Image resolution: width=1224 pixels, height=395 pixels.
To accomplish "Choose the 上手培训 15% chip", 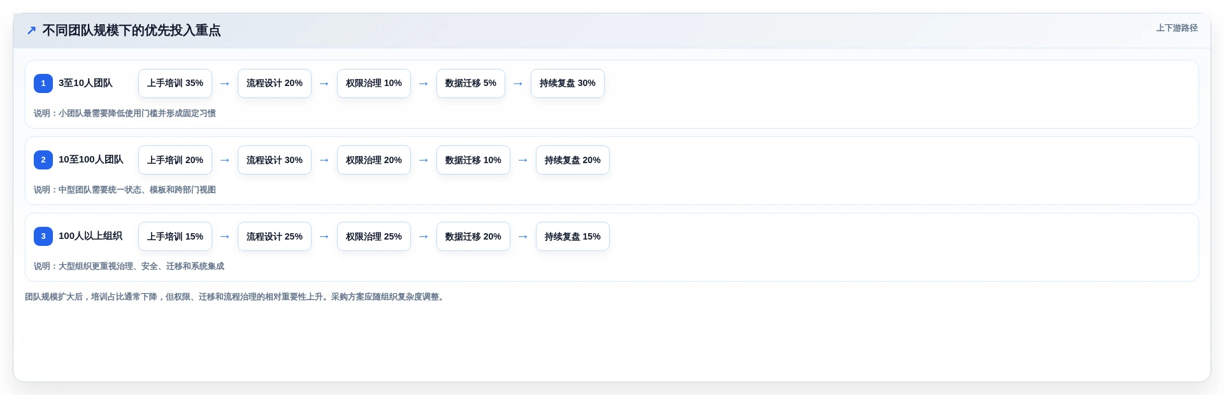I will (175, 236).
